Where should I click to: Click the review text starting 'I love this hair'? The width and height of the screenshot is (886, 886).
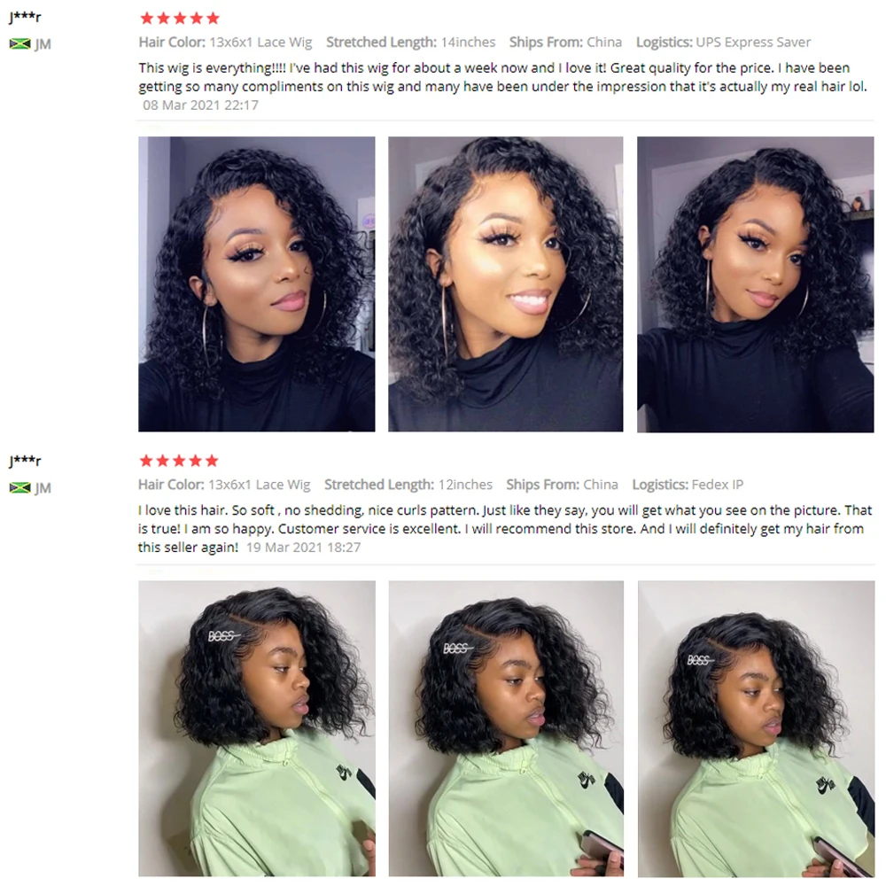pyautogui.click(x=505, y=529)
